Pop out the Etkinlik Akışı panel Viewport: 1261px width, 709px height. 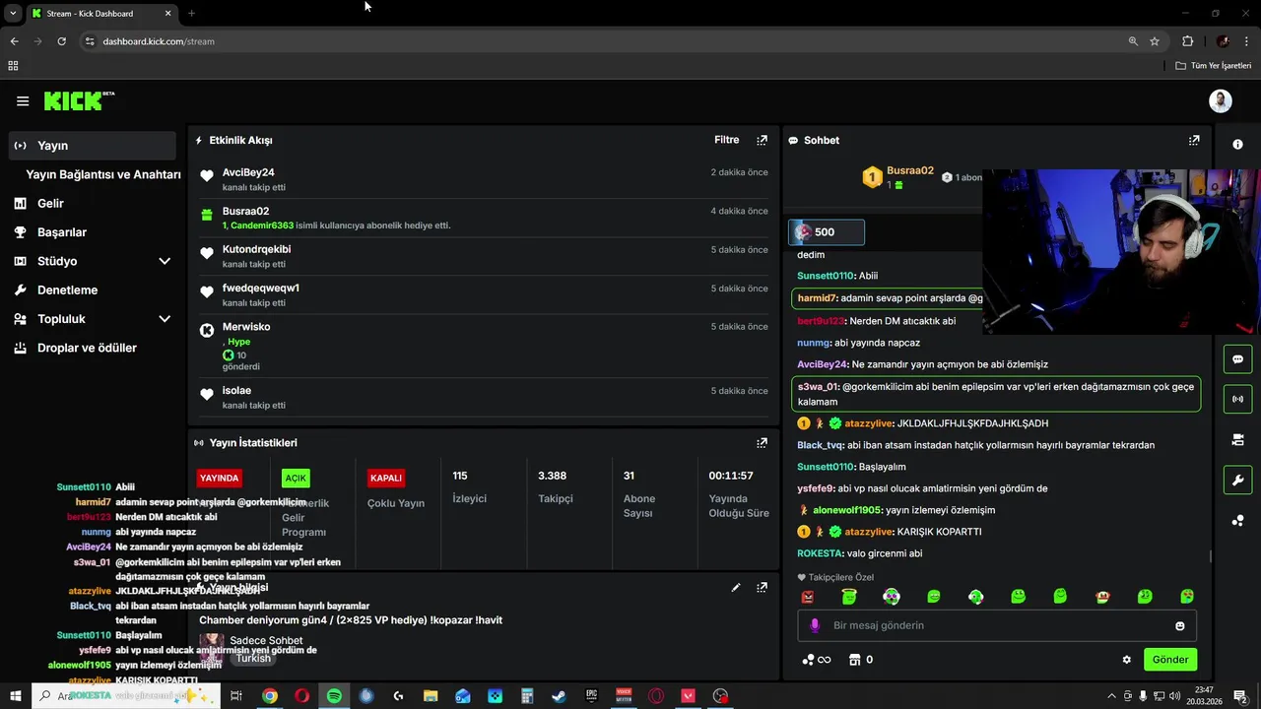pos(762,140)
